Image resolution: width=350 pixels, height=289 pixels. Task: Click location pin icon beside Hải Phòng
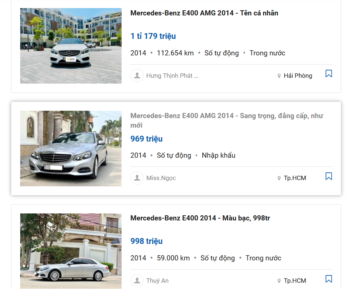click(279, 76)
